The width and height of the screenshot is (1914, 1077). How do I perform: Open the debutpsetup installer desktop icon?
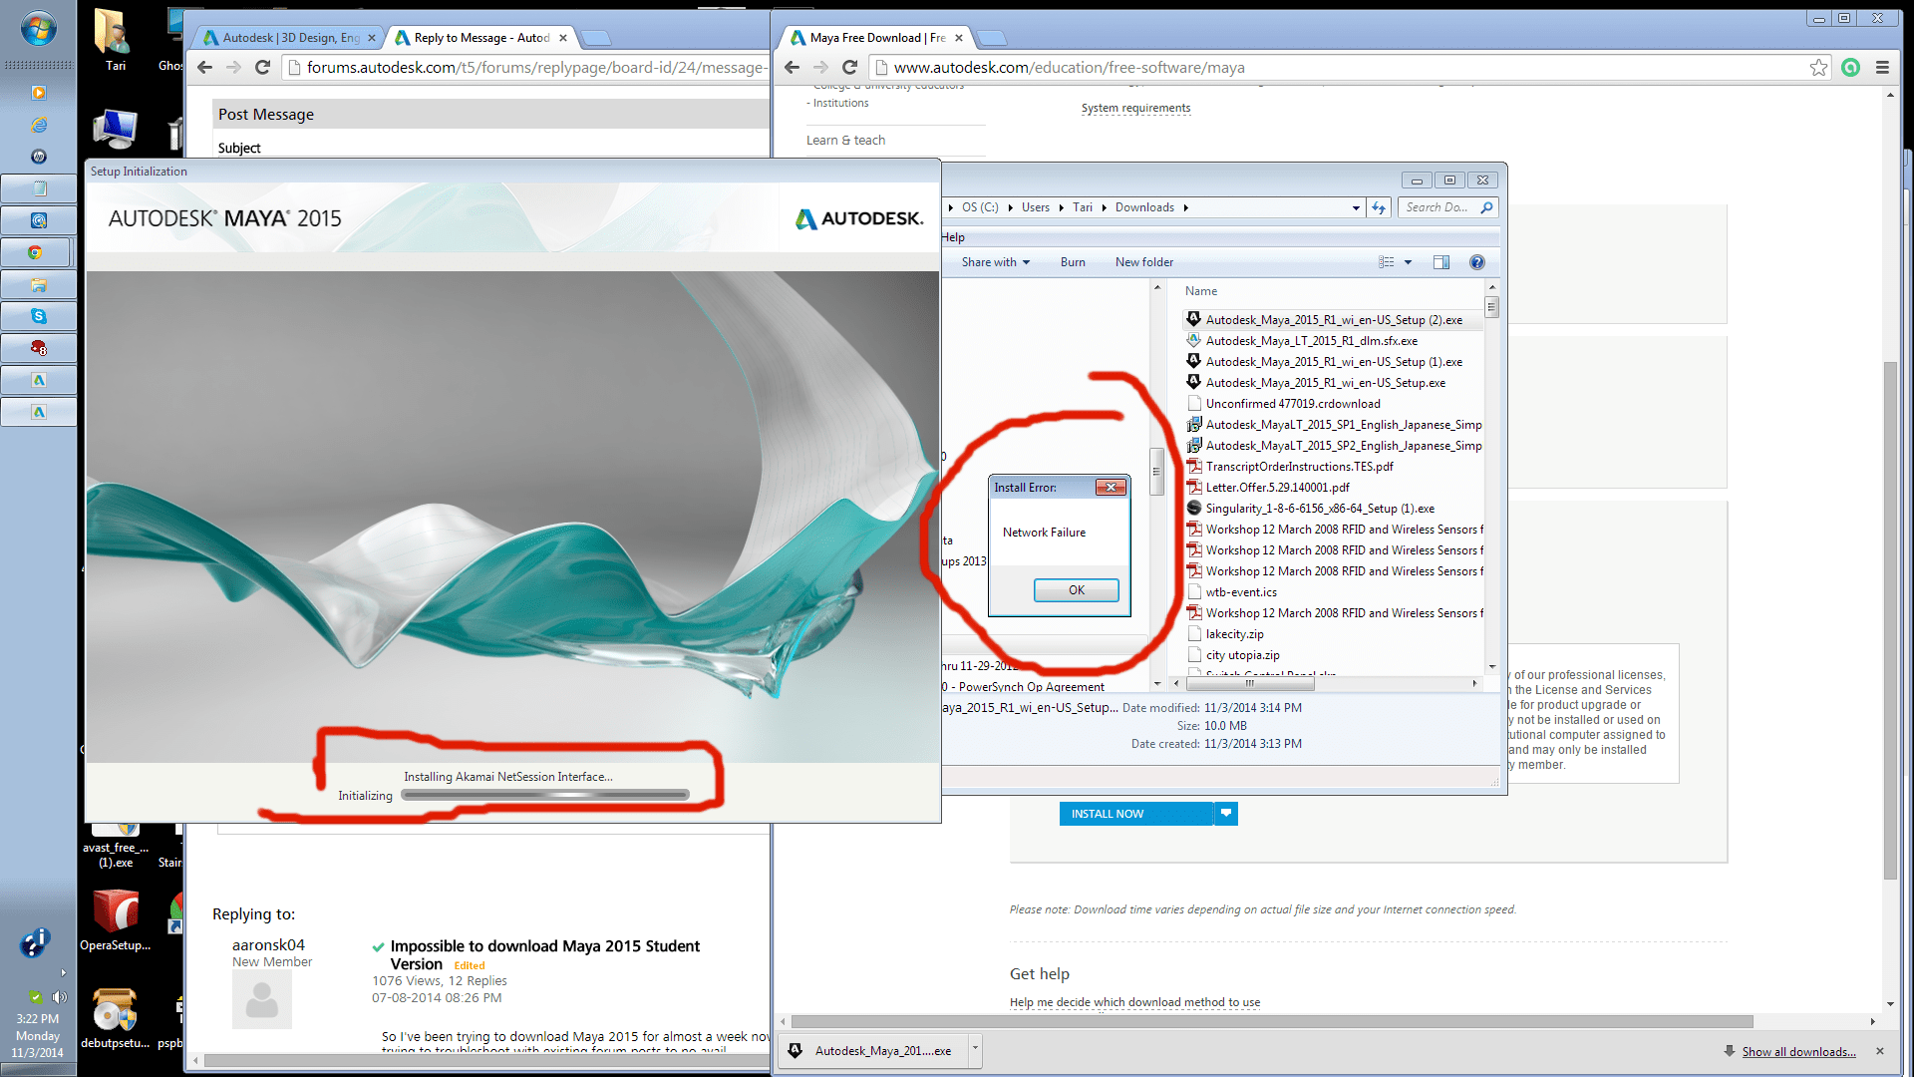[115, 1017]
